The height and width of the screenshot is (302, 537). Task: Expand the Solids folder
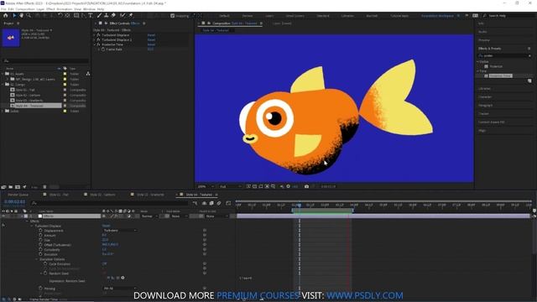point(3,111)
